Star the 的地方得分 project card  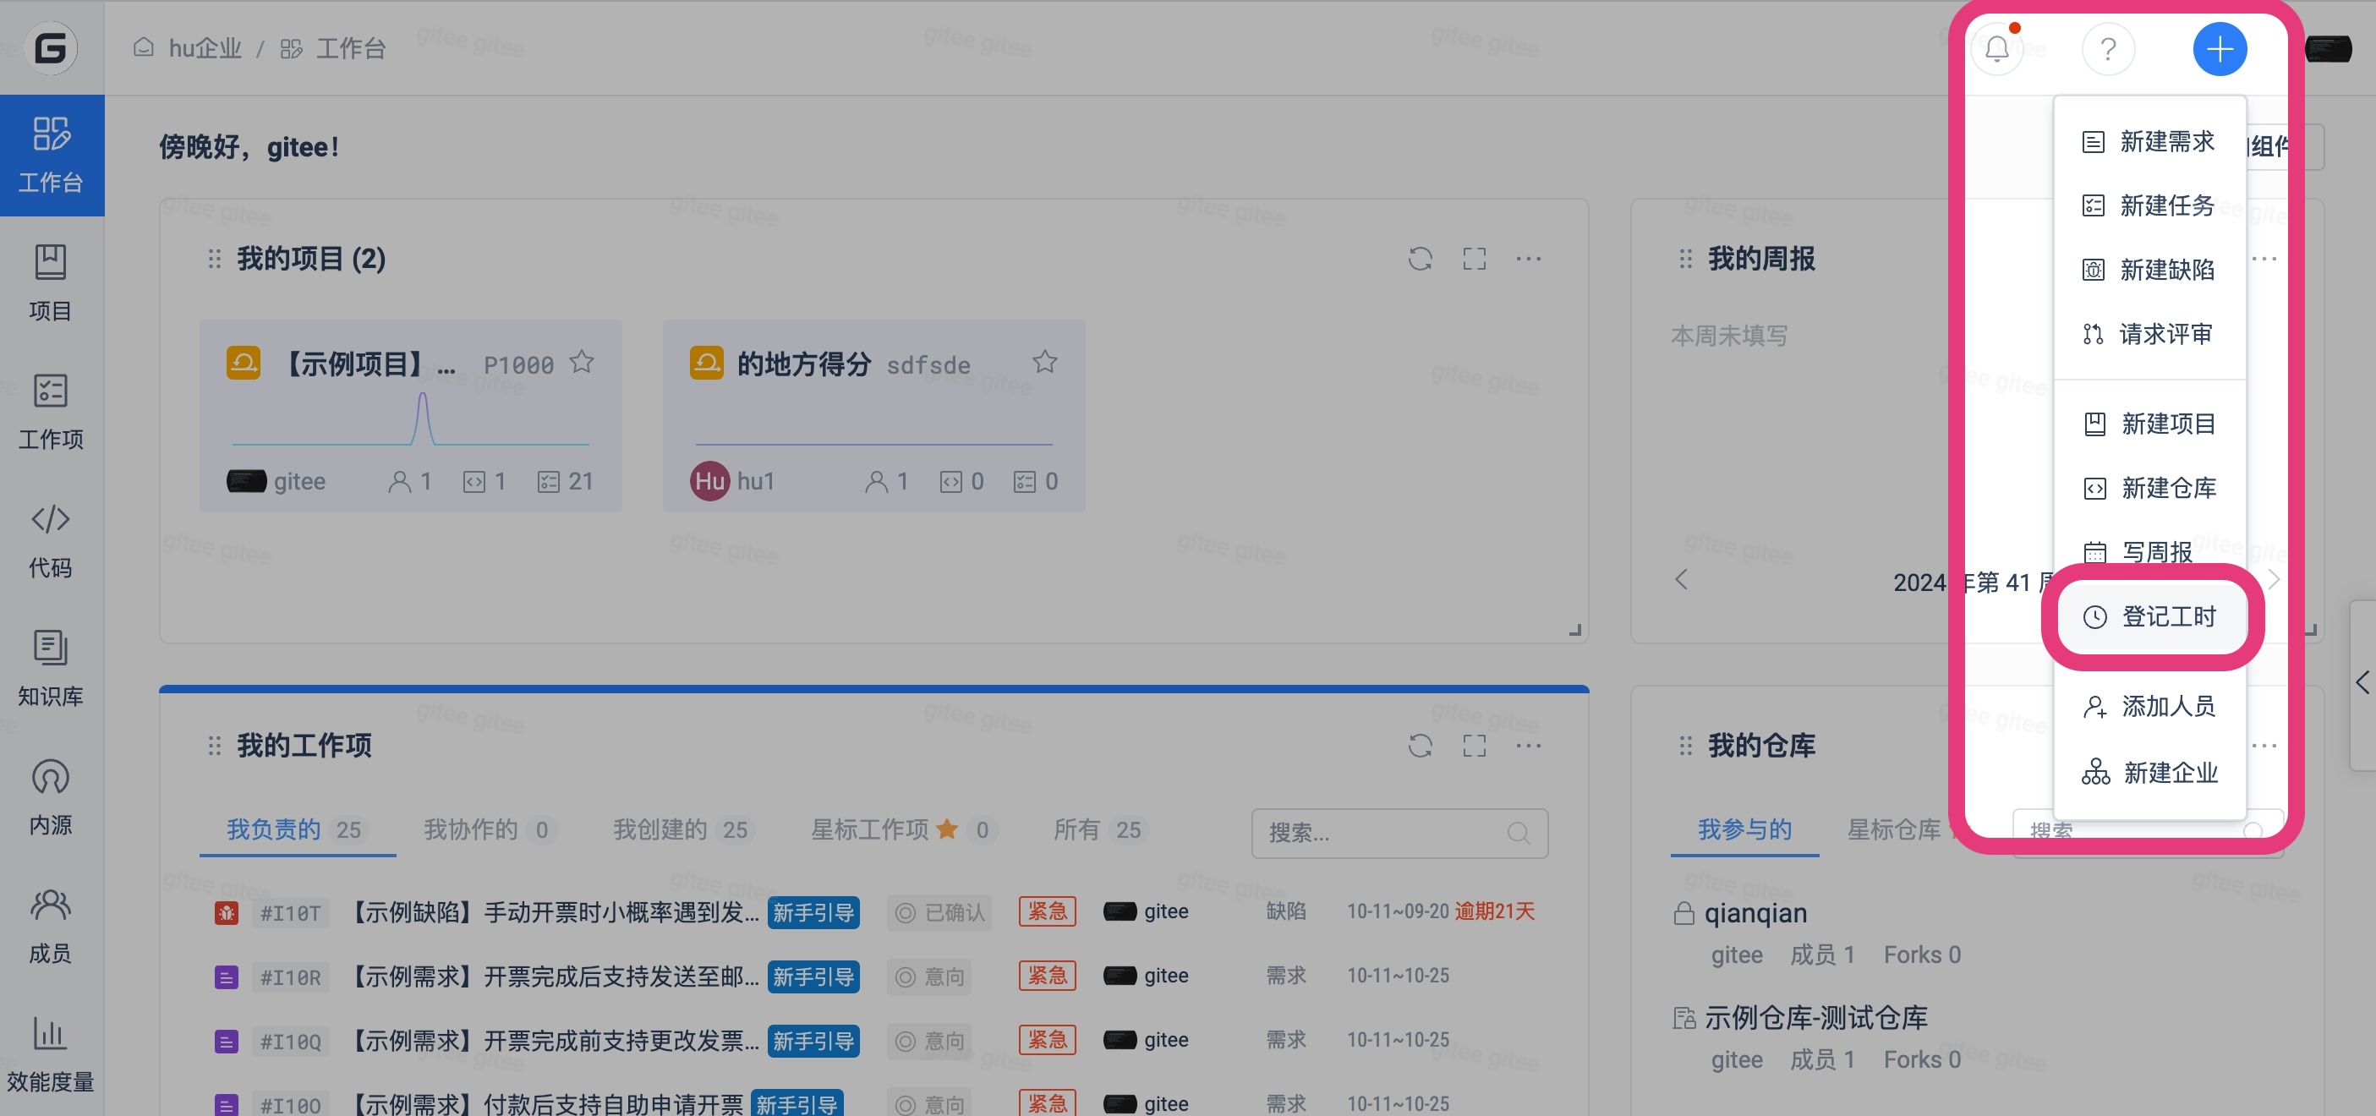click(x=1044, y=363)
